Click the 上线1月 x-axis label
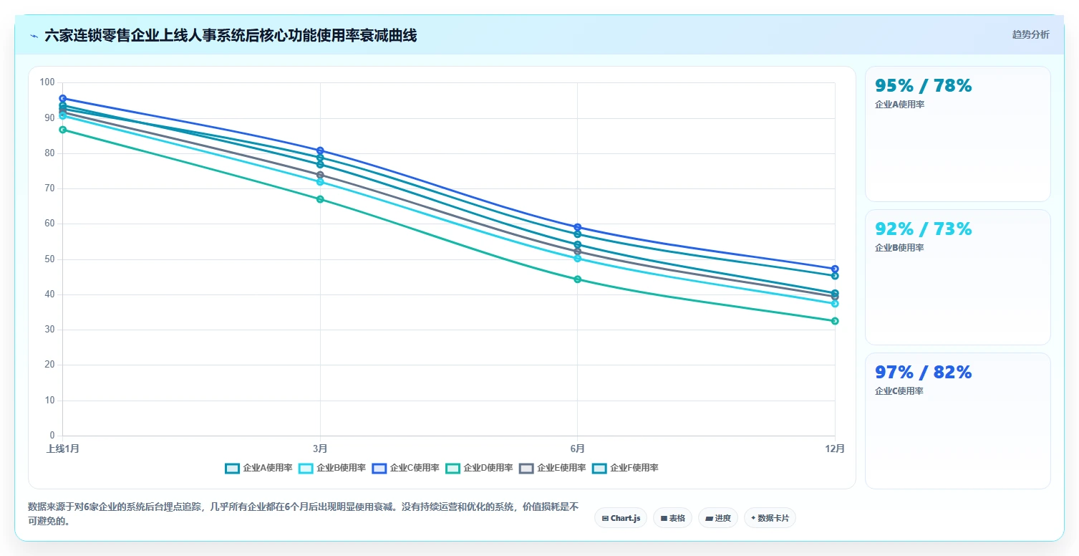The height and width of the screenshot is (556, 1079). 63,449
